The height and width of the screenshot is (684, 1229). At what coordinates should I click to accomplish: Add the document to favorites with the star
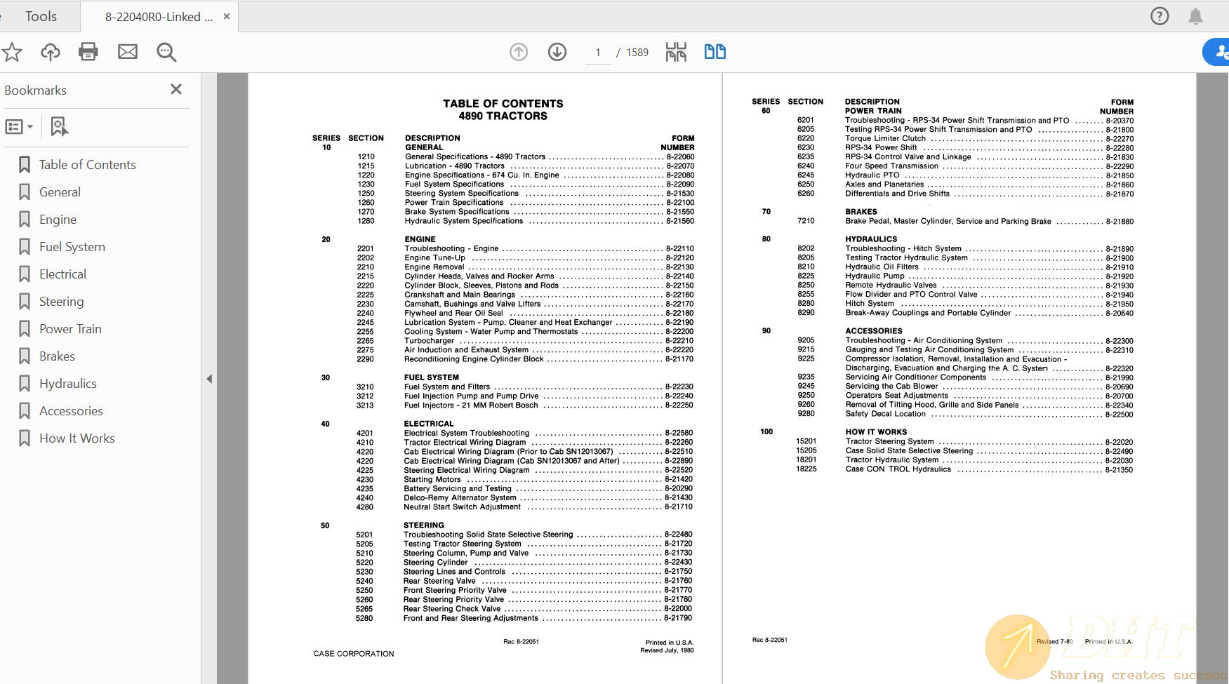coord(12,51)
